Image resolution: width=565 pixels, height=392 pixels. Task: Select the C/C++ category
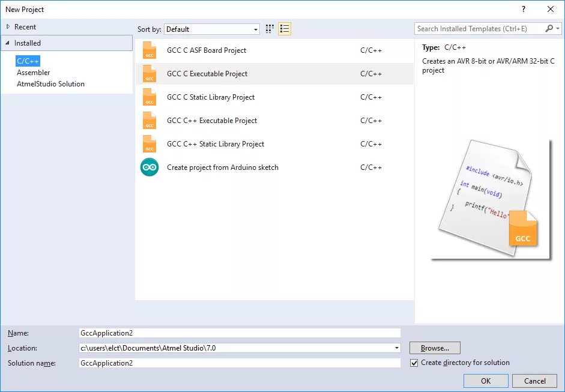coord(28,61)
